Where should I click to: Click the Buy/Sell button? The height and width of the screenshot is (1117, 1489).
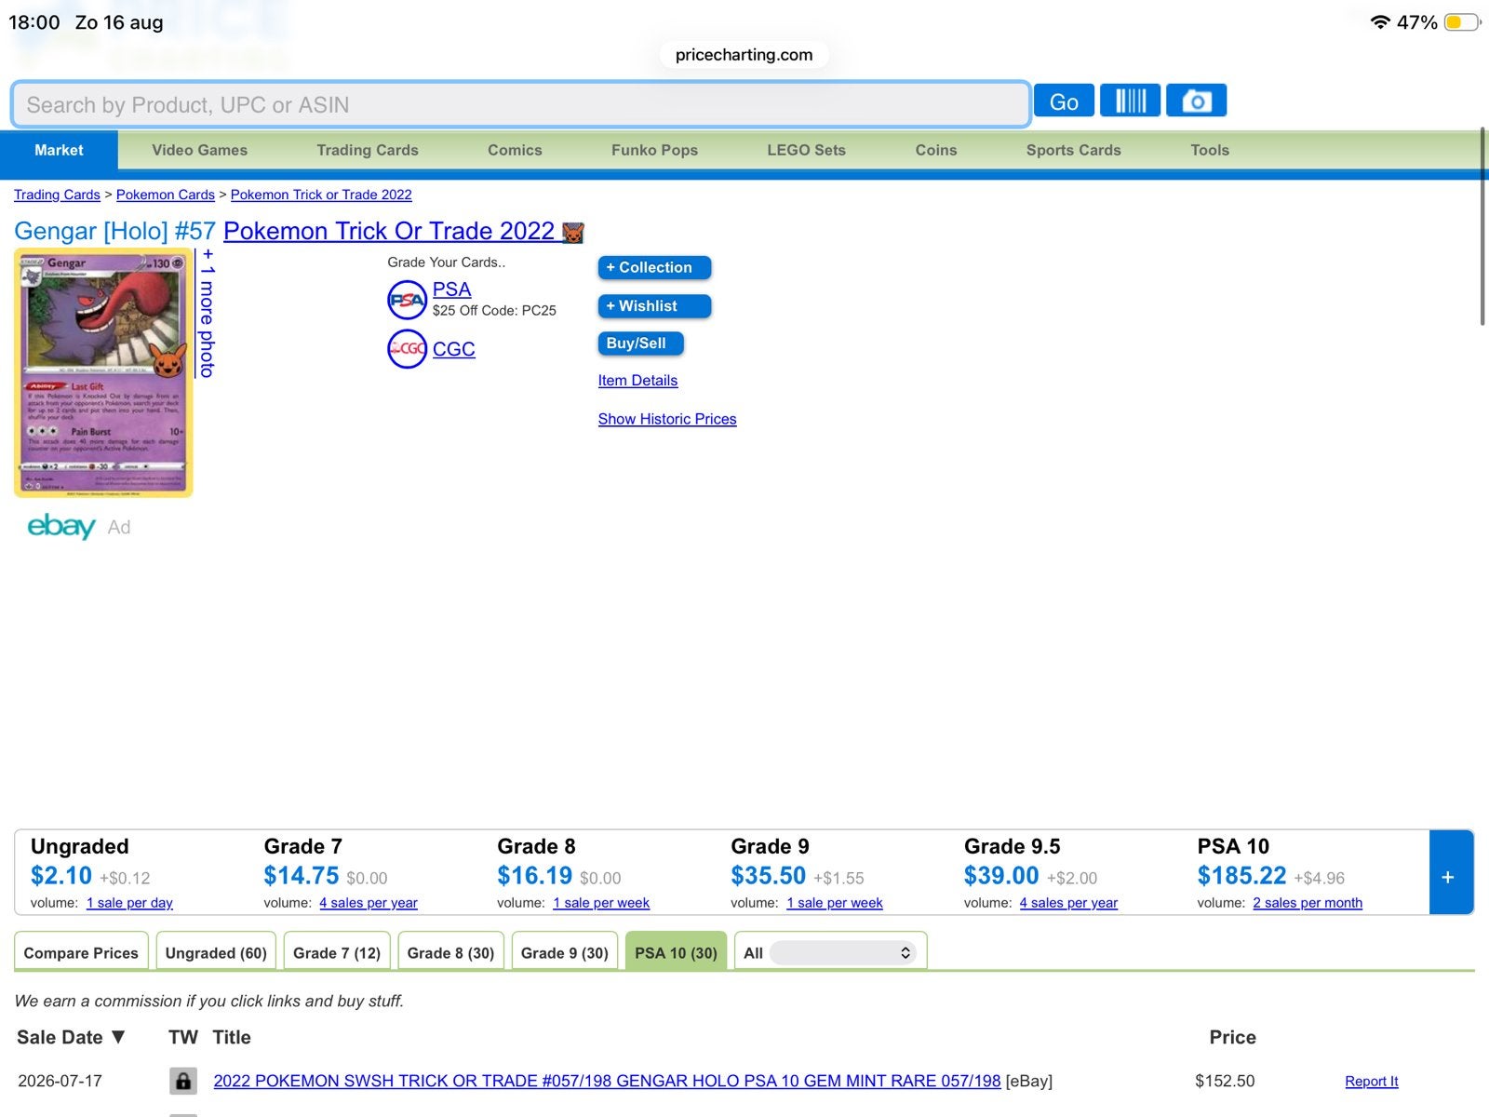pos(640,343)
